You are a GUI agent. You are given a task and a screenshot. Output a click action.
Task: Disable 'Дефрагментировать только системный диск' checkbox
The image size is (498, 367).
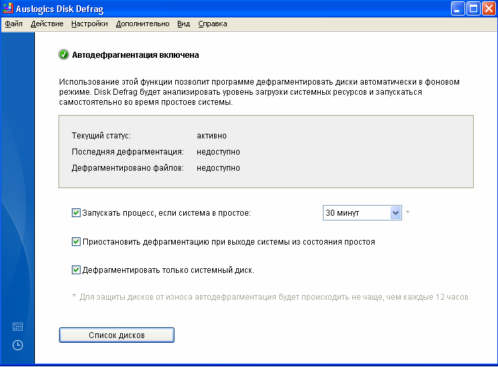76,270
